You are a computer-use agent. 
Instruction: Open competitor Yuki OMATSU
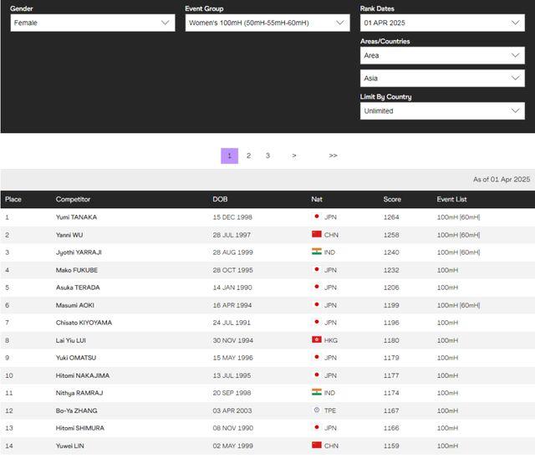76,358
